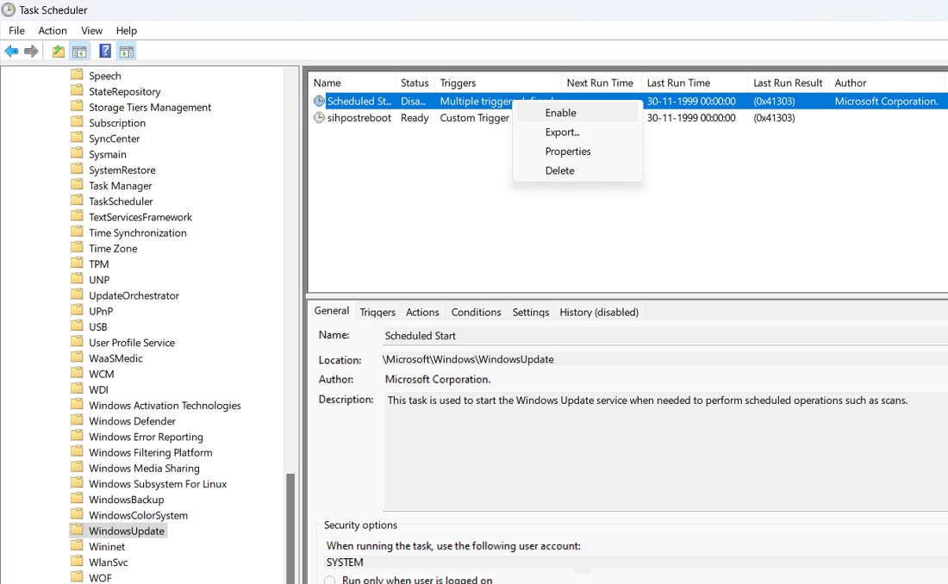This screenshot has width=948, height=584.
Task: Open Help using the blue question mark icon
Action: click(x=104, y=51)
